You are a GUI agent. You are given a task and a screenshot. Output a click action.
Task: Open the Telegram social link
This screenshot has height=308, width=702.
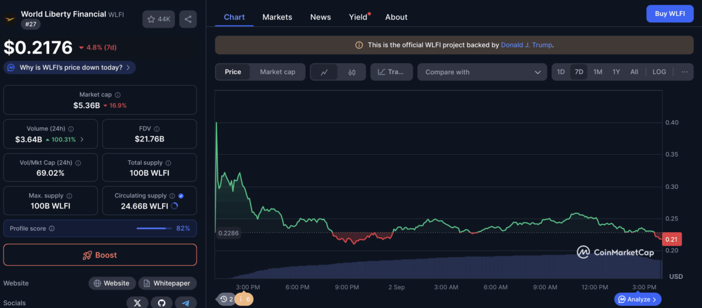(186, 303)
